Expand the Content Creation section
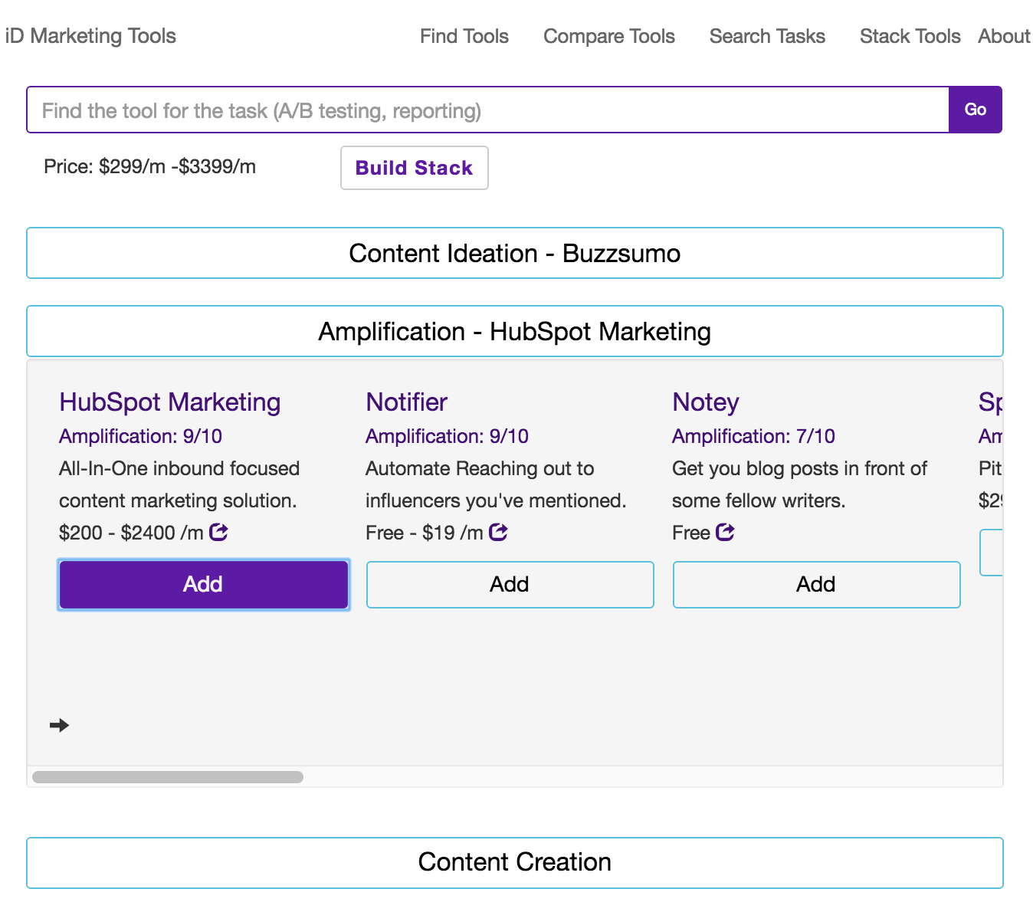Viewport: 1033px width, 912px height. pos(515,862)
